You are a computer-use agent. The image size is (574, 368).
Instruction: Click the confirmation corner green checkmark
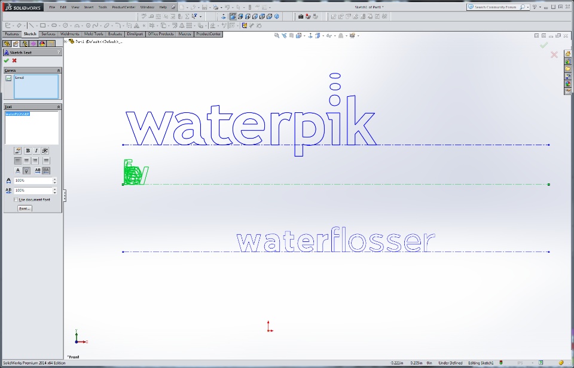pos(544,45)
